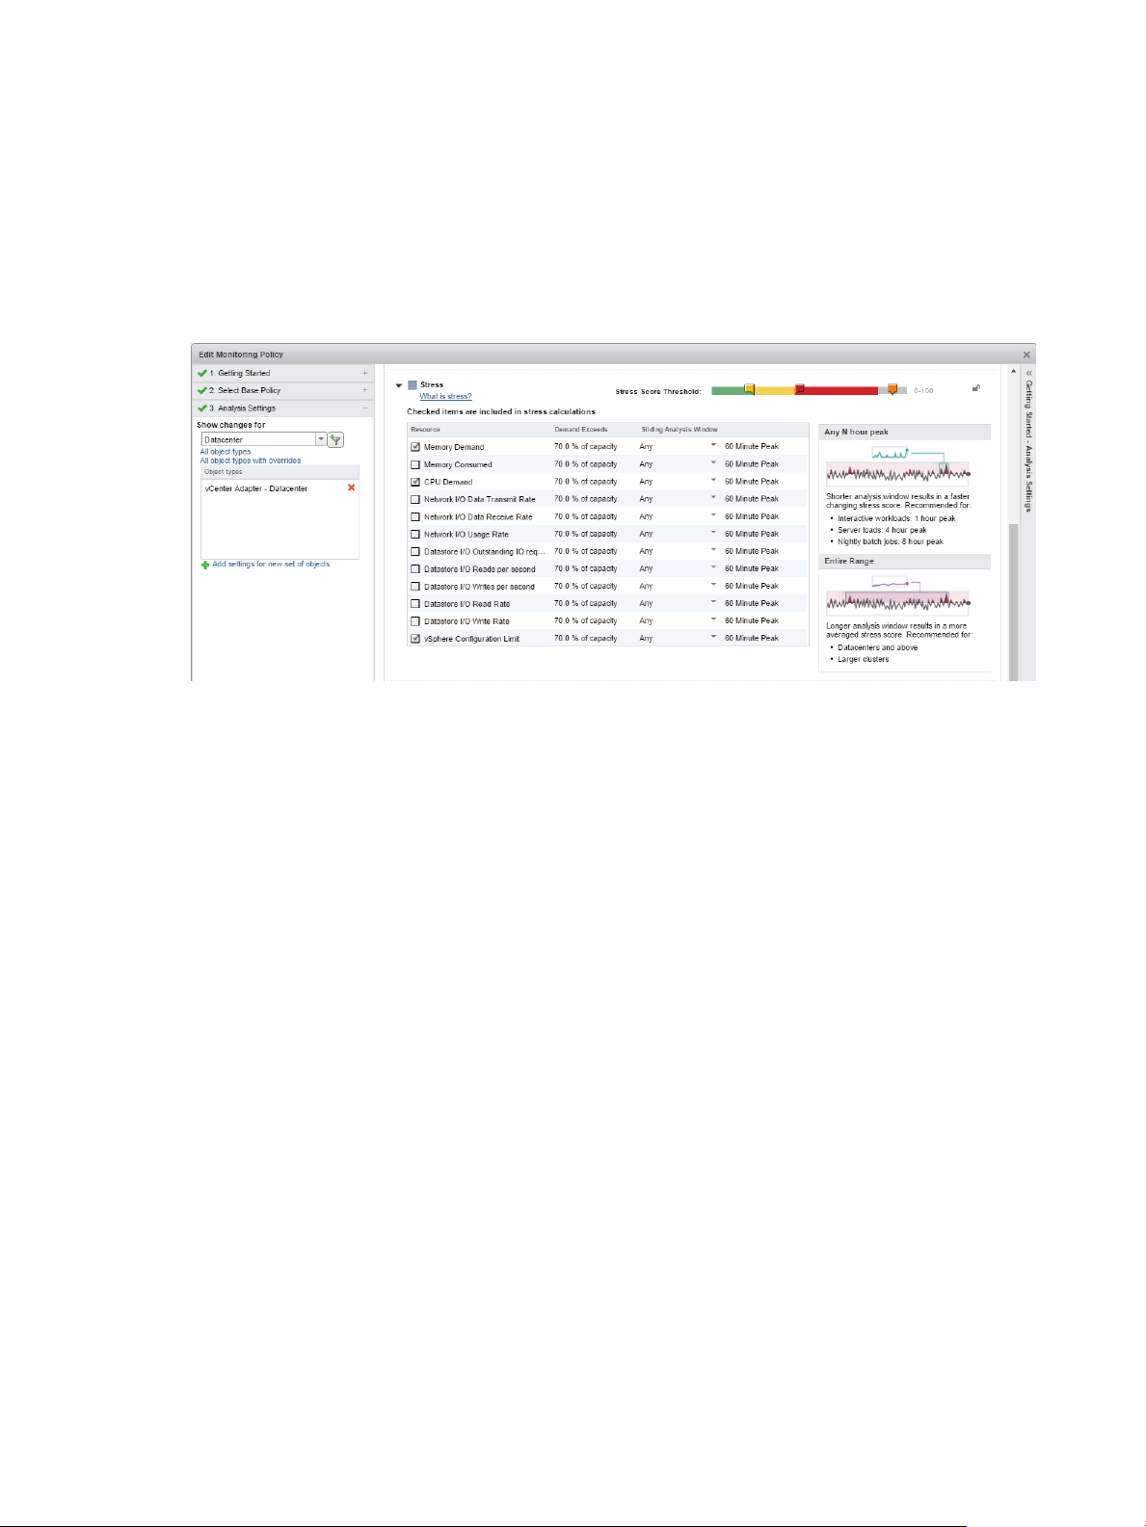Click the scrollbar up arrow

[x=1013, y=371]
